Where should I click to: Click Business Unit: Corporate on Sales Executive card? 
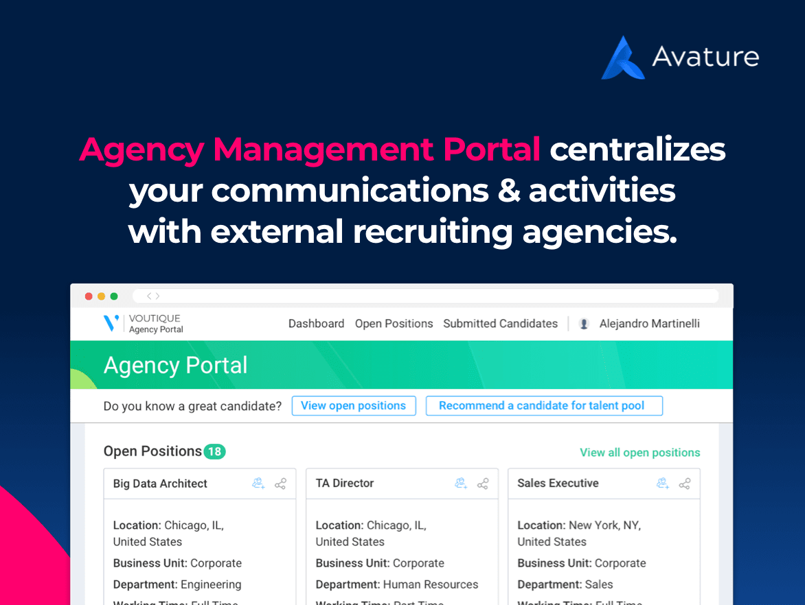[x=582, y=563]
